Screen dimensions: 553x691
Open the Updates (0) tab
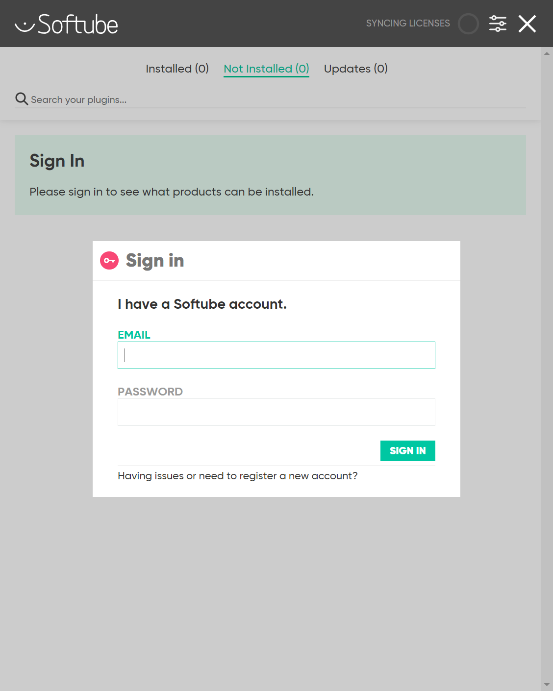[356, 69]
